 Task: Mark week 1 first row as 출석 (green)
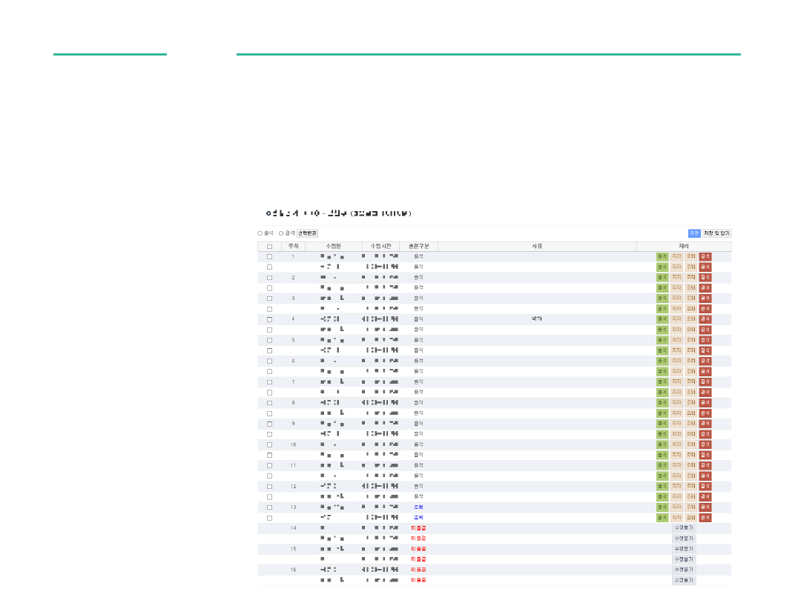coord(662,257)
